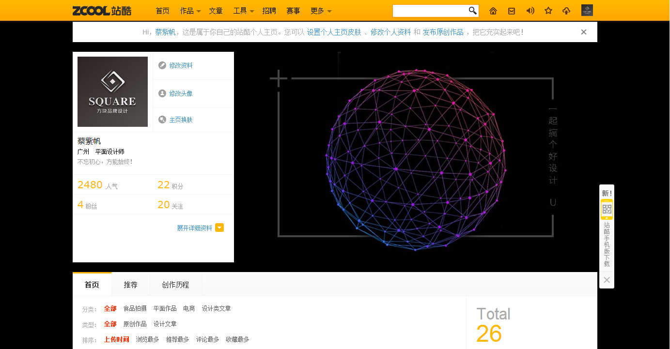
Task: Select the 首页 profile tab
Action: [92, 285]
